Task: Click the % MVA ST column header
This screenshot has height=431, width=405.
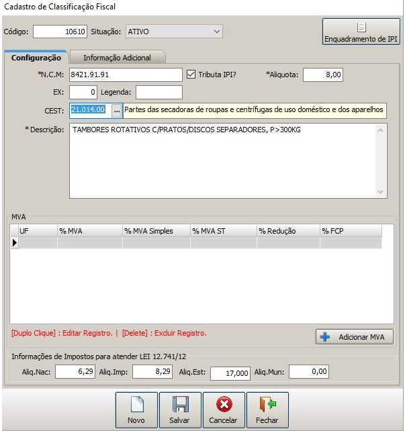Action: [x=224, y=231]
